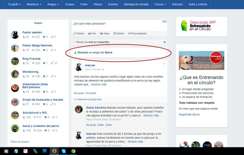This screenshot has height=155, width=244.
Task: Navigate to Eventos
Action: 113,4
